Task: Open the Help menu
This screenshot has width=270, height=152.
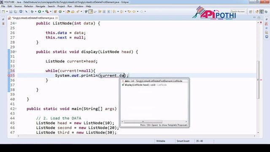Action: [88, 6]
